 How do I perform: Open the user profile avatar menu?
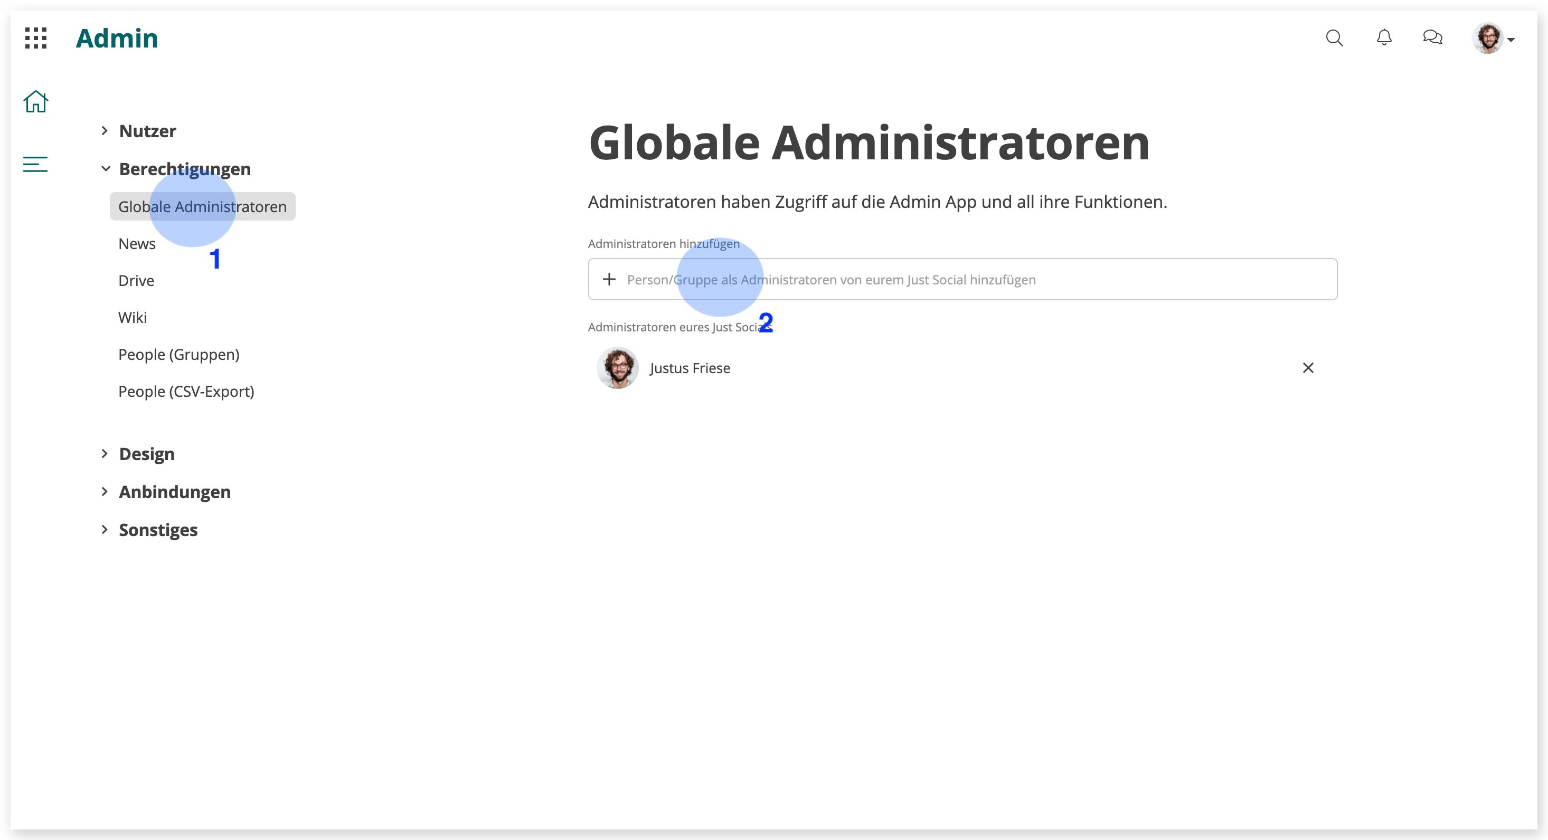1493,39
